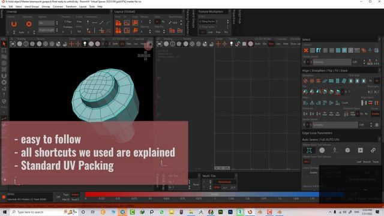Click the first Align icon in Align row
Viewport: 384px width, 216px height.
click(x=305, y=103)
